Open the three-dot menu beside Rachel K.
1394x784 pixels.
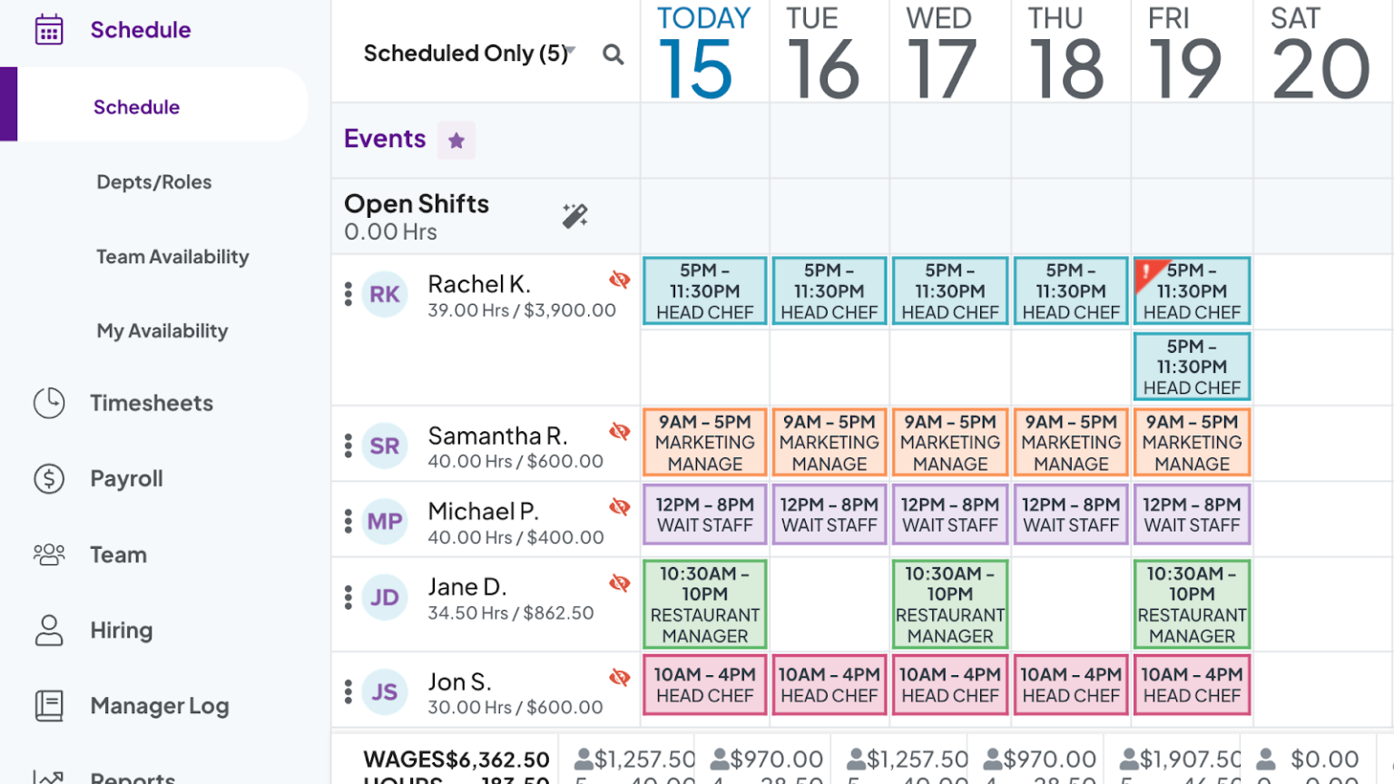pyautogui.click(x=348, y=293)
